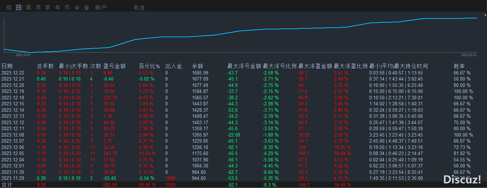Select the 2023.12.22 row date

[x=12, y=73]
